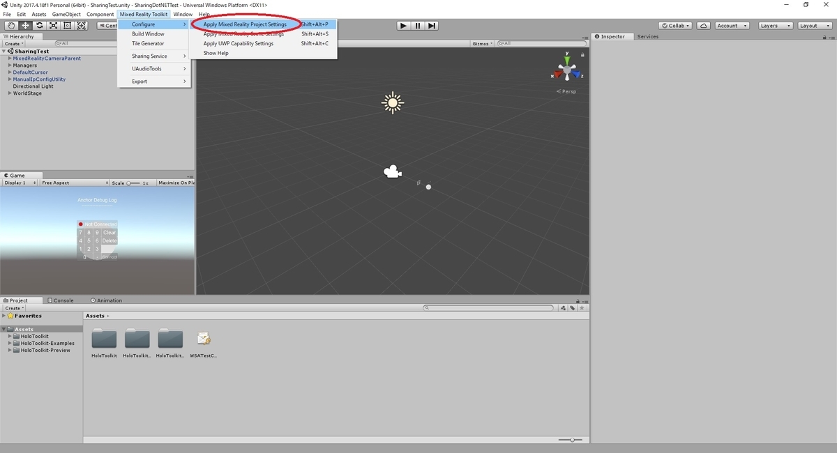Open the Account dropdown

coord(732,26)
